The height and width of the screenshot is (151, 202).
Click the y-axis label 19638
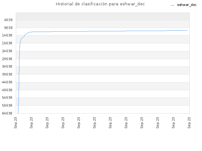click(x=7, y=43)
